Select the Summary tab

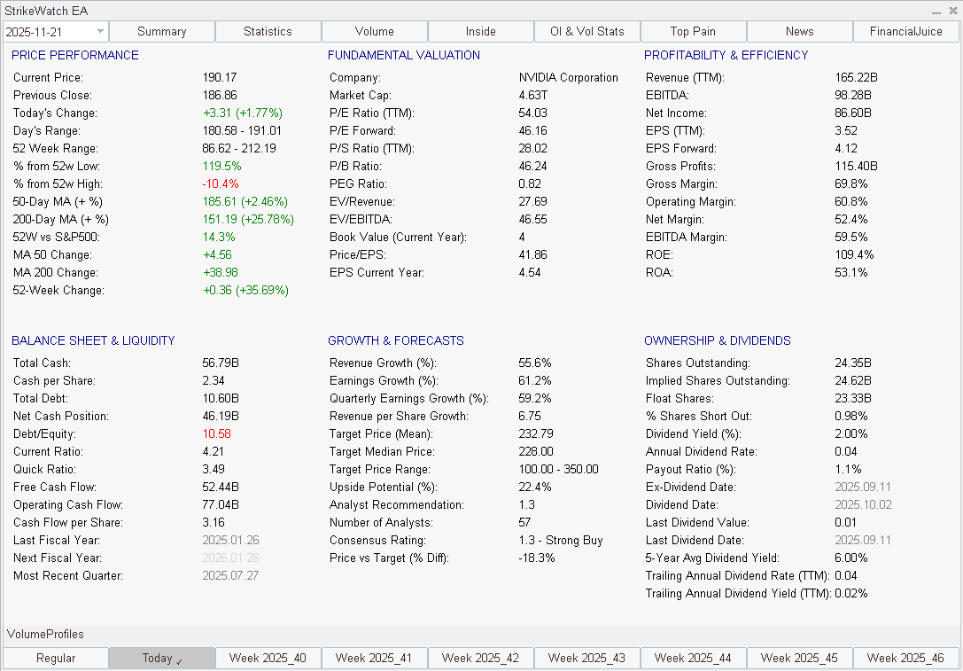[161, 30]
